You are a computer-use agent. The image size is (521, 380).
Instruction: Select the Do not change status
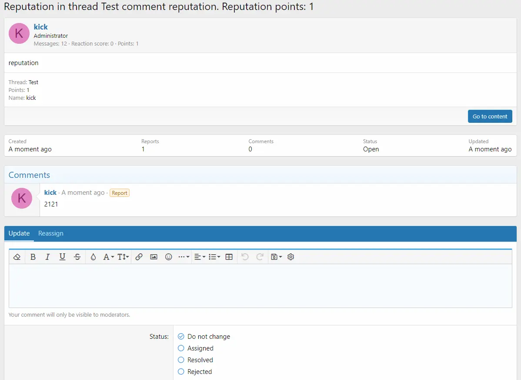(x=181, y=337)
